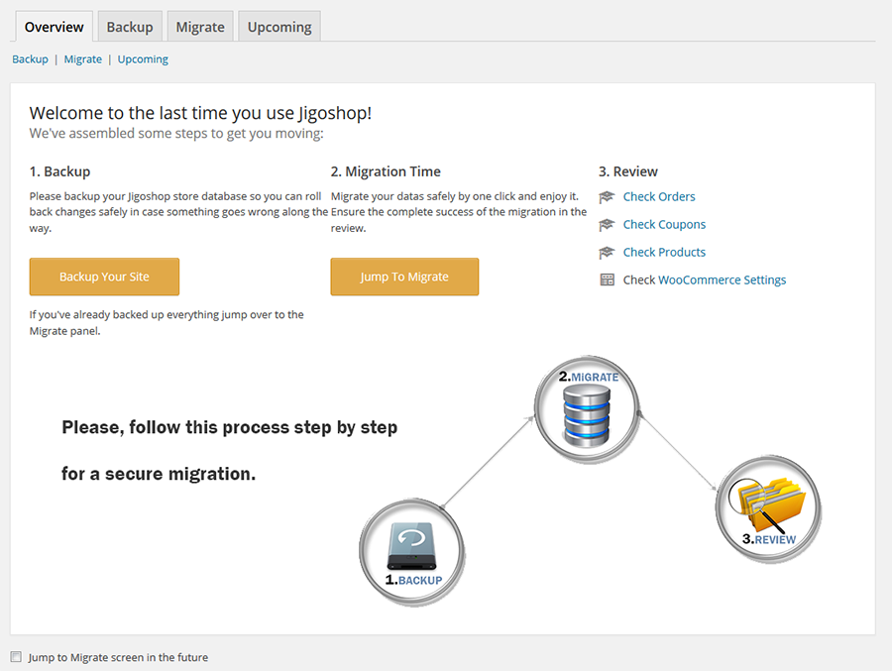Select the Upcoming tab
This screenshot has height=671, width=892.
(x=279, y=27)
